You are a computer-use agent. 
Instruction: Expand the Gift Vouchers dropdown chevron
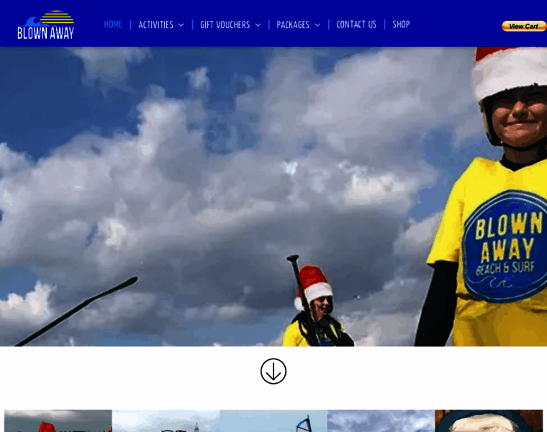258,25
